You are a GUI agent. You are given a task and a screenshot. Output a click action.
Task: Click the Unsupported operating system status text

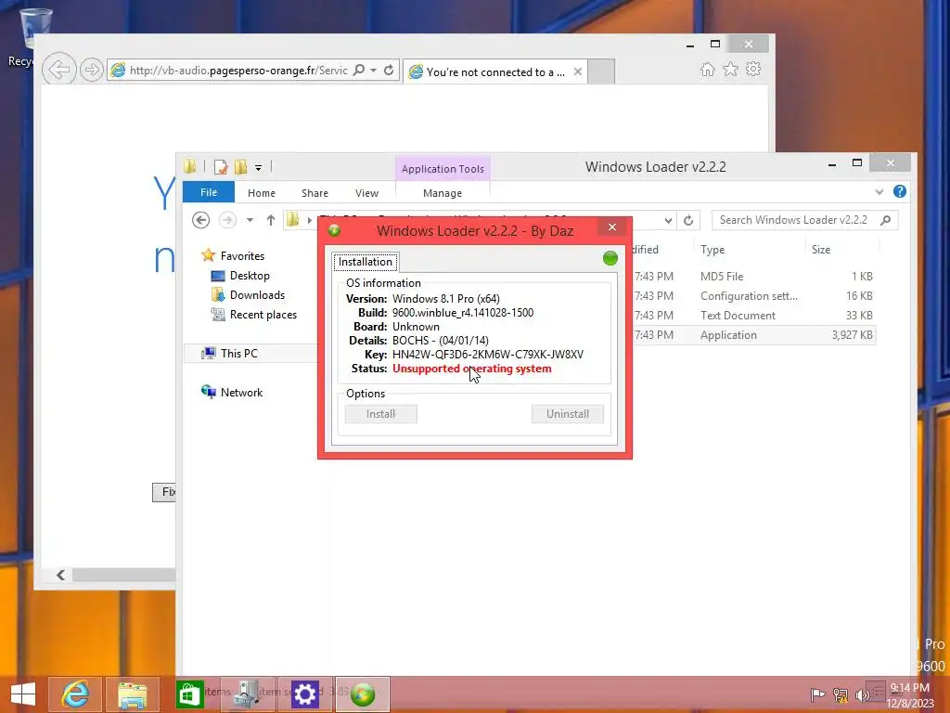(472, 368)
